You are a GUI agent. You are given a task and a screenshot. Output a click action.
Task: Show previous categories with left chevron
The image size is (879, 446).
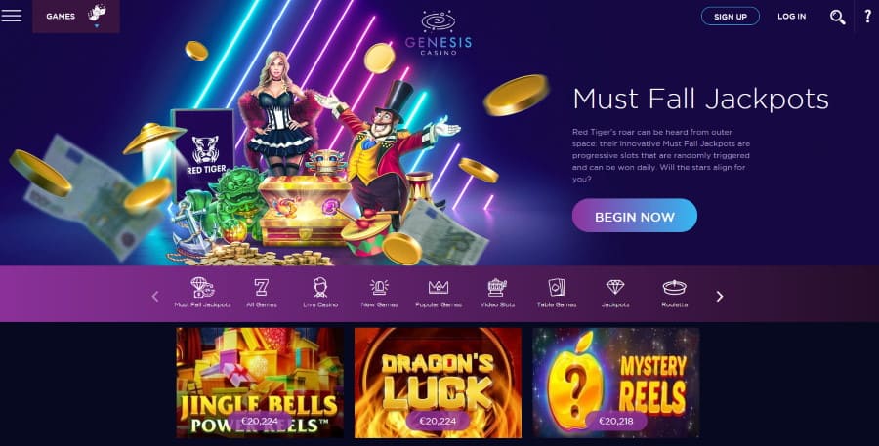click(x=155, y=297)
